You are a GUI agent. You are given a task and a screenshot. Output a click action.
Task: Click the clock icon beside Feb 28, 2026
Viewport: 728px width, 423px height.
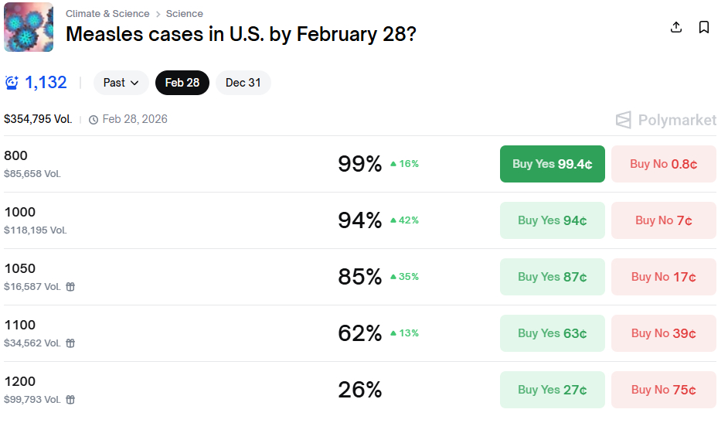(x=94, y=120)
